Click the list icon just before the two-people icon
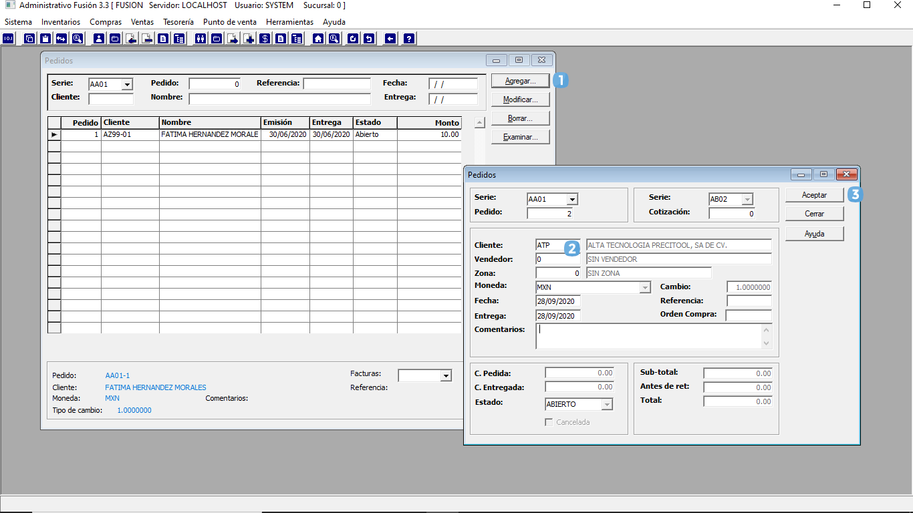Image resolution: width=913 pixels, height=513 pixels. 179,39
